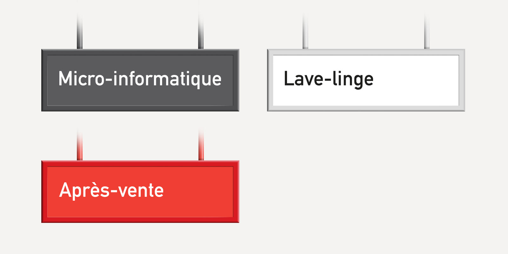Click left hanging rod of dark gray sign
The height and width of the screenshot is (254, 508).
pyautogui.click(x=80, y=31)
